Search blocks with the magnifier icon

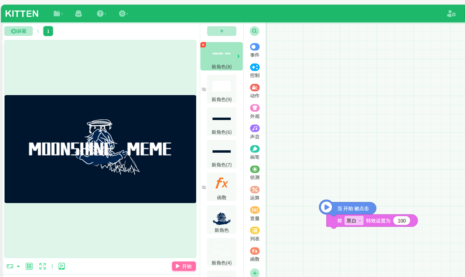tap(255, 31)
